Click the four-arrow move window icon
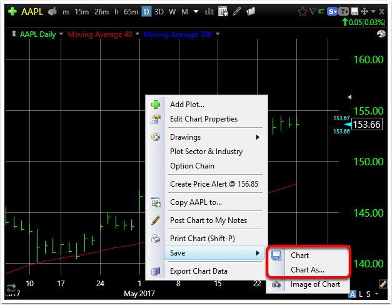Image resolution: width=392 pixels, height=305 pixels. click(364, 11)
